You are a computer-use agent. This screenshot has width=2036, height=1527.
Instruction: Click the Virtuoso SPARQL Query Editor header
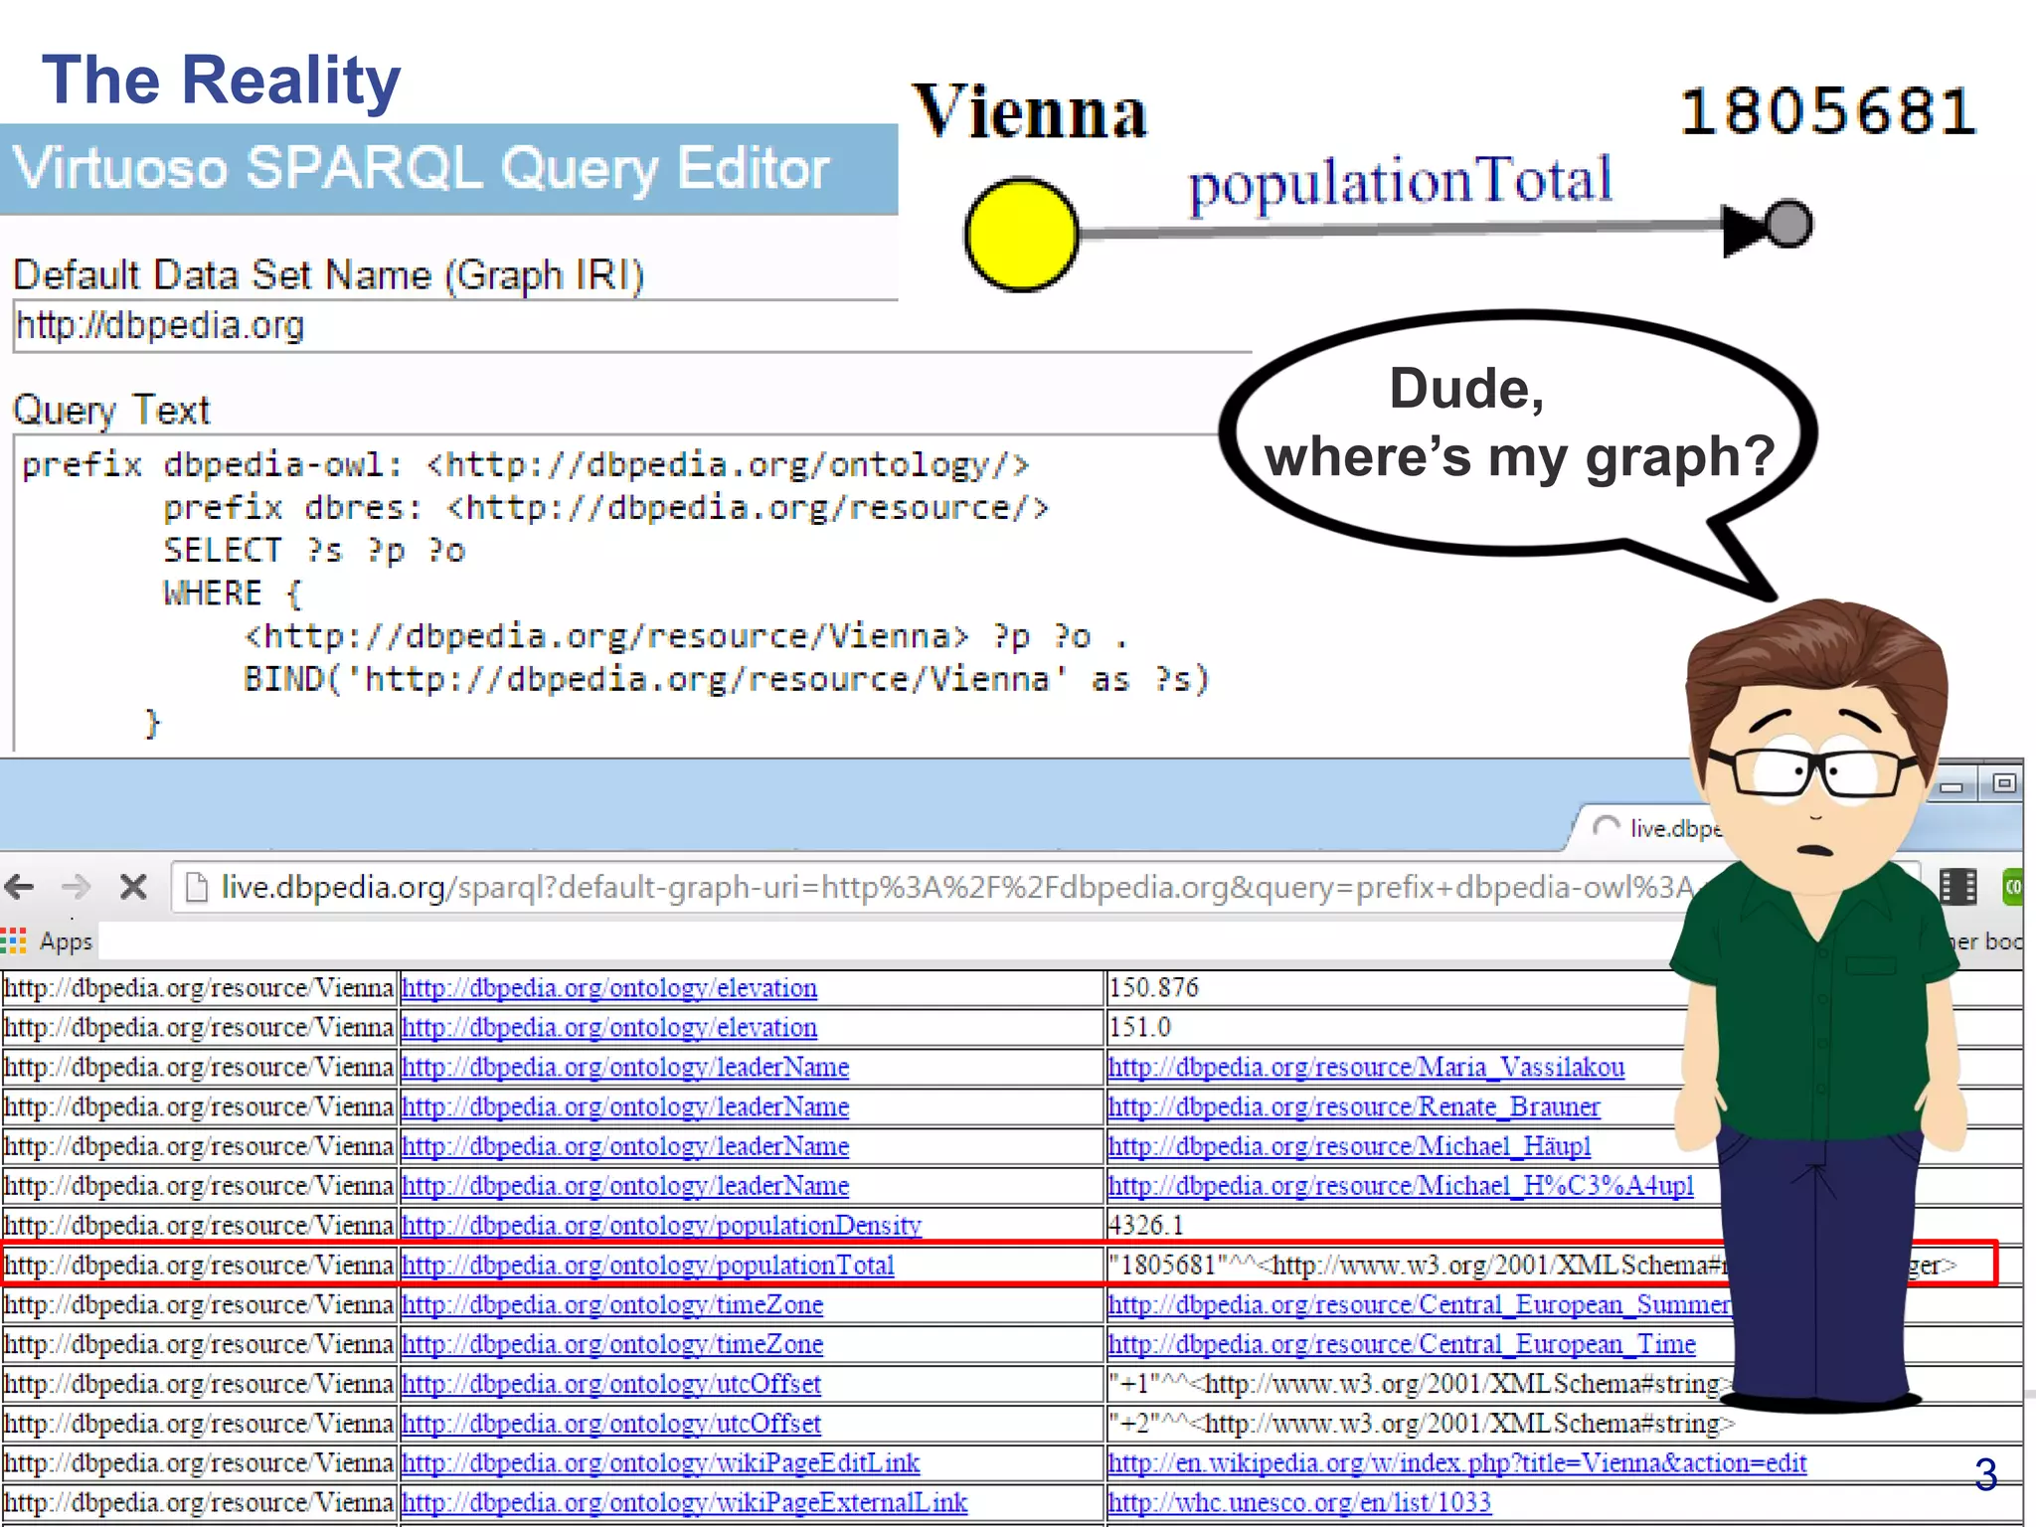click(449, 169)
